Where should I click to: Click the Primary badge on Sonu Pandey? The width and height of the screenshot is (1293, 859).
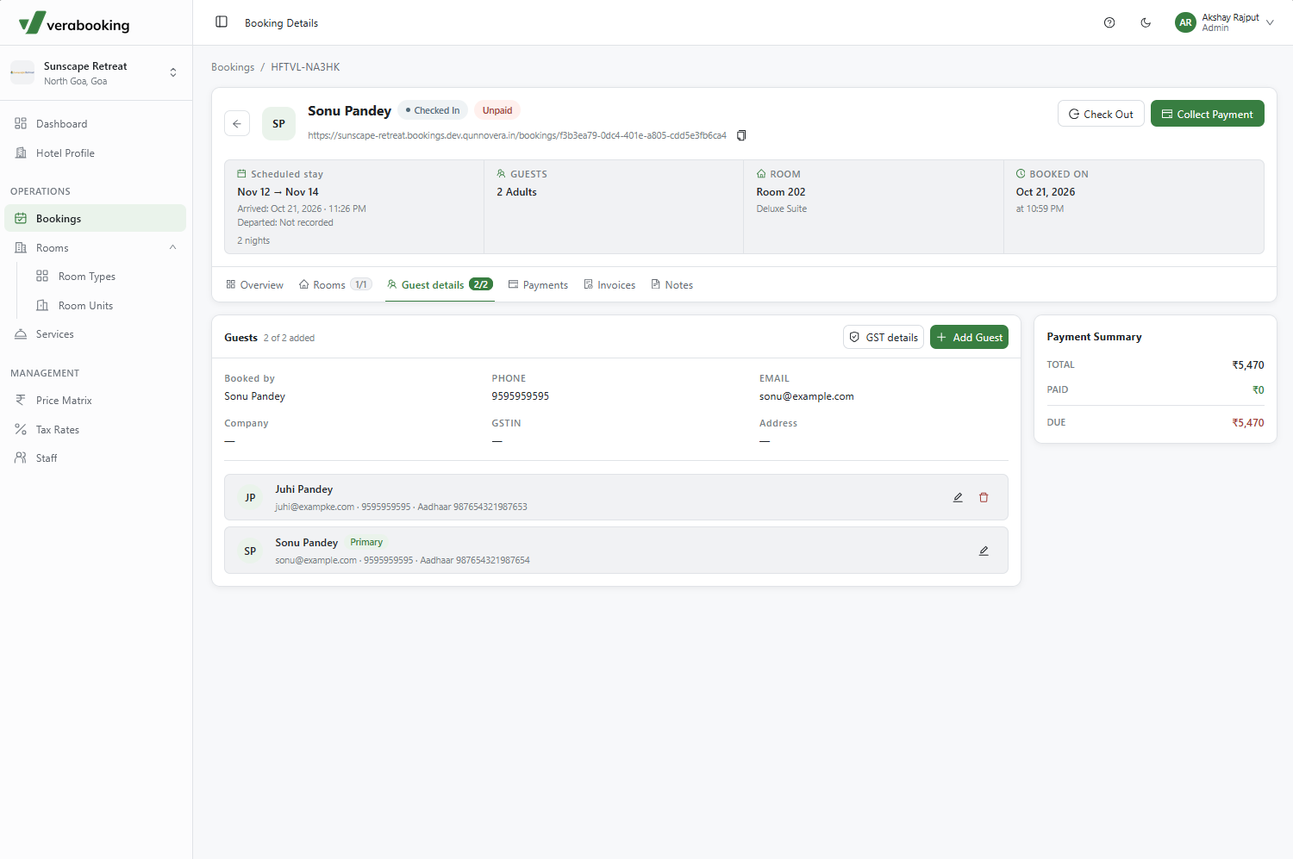point(366,542)
